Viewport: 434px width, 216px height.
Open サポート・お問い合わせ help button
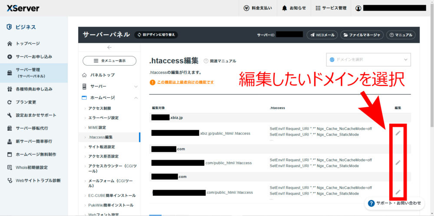coord(395,203)
